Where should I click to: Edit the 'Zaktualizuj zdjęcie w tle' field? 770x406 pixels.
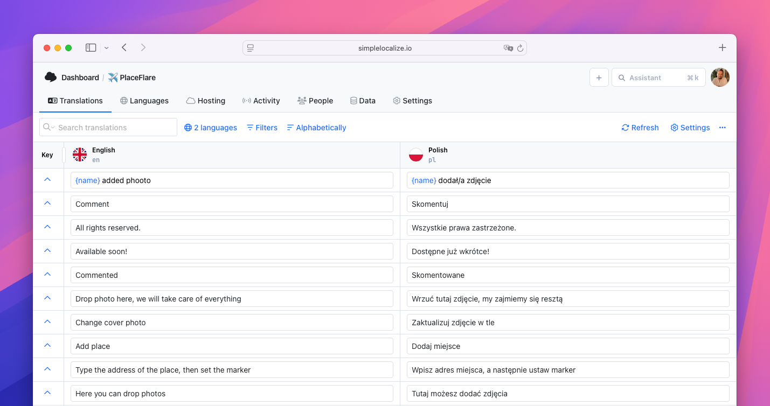coord(568,323)
